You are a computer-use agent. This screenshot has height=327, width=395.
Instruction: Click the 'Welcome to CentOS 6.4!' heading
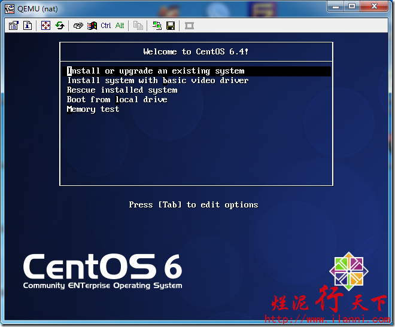pos(196,51)
